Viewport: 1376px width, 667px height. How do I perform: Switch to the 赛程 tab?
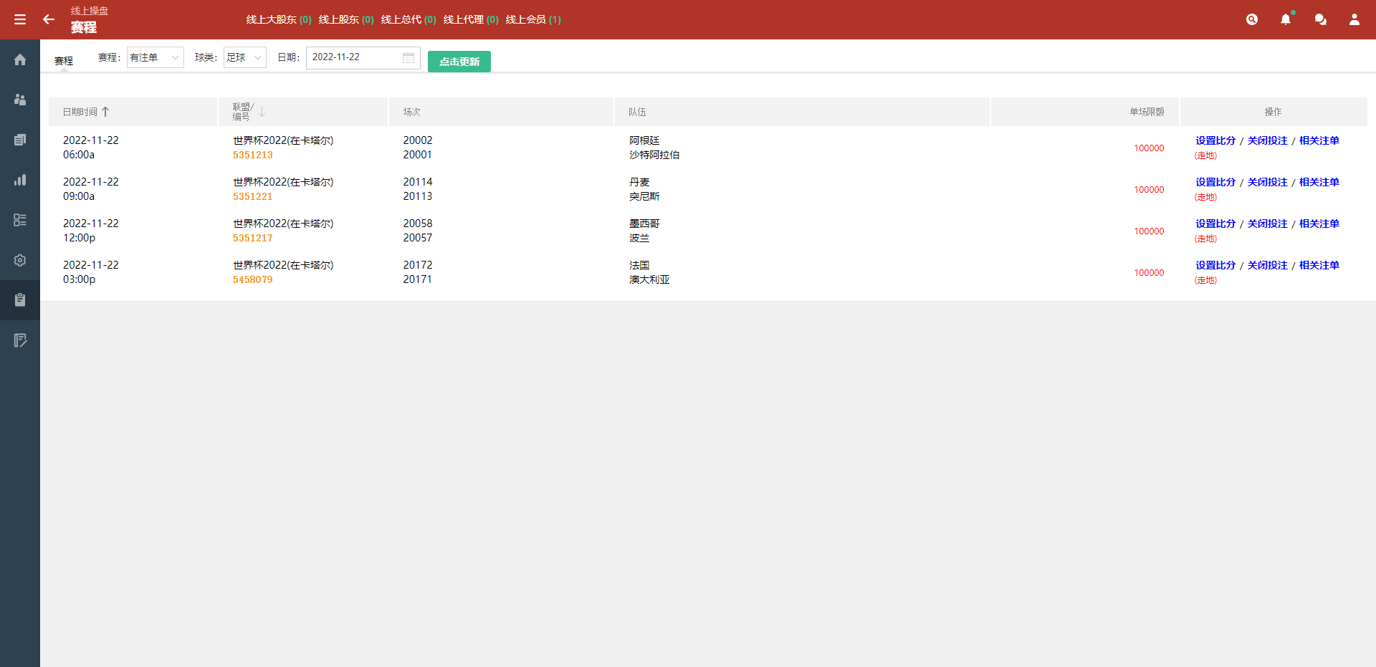pyautogui.click(x=64, y=60)
